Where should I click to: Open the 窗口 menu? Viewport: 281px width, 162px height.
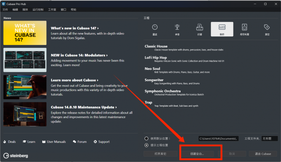(x=64, y=10)
